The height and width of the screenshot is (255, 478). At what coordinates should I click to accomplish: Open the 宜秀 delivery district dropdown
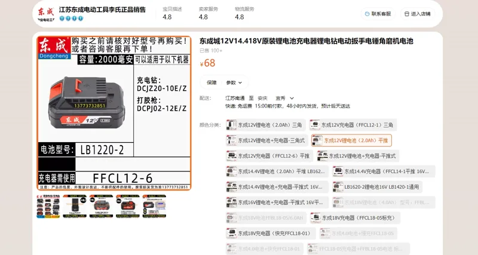point(284,98)
